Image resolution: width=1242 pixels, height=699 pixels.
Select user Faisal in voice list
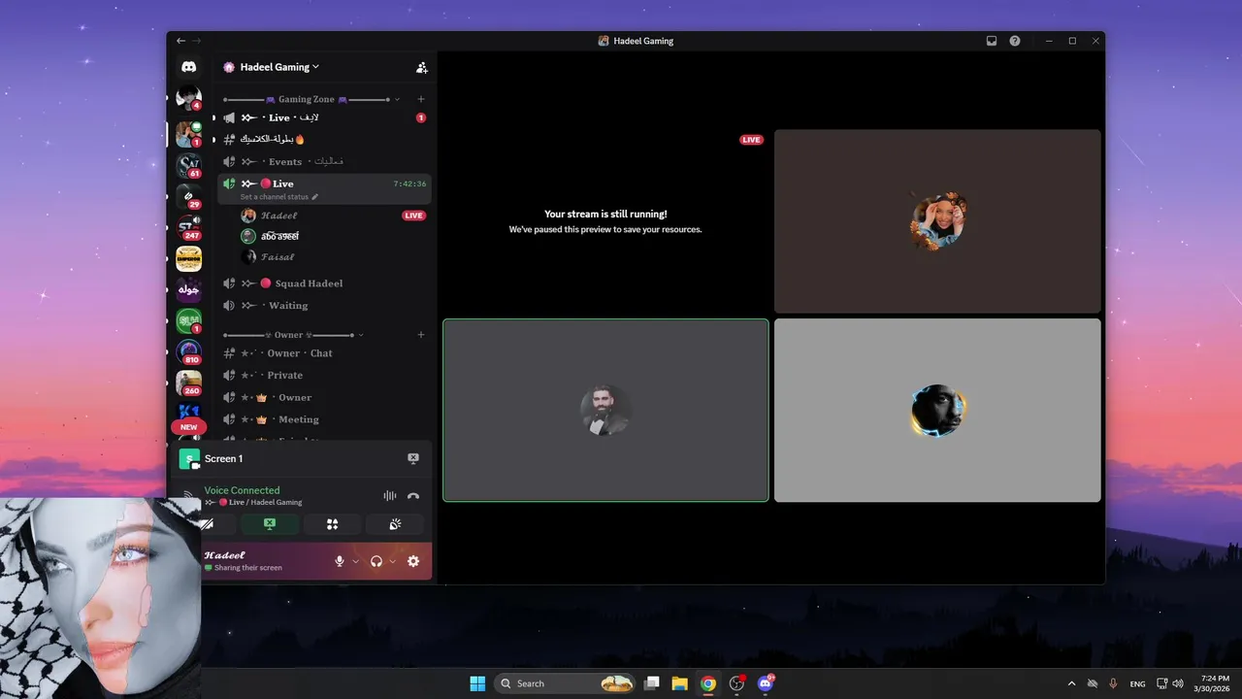pos(334,257)
